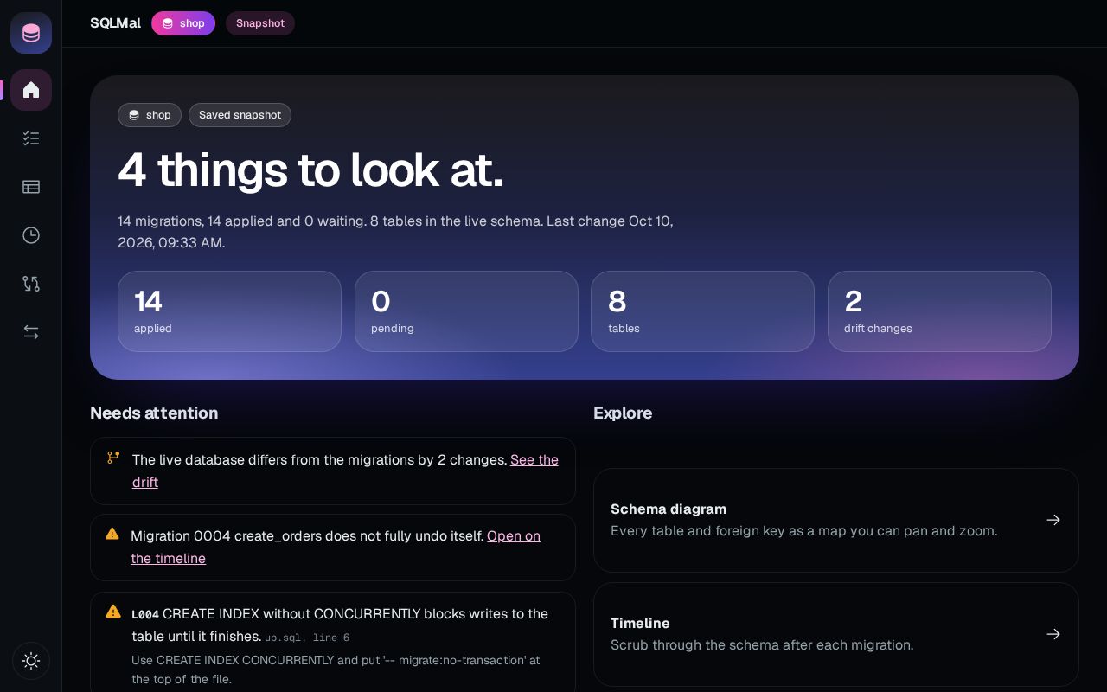Toggle light theme with the sun icon
Image resolution: width=1107 pixels, height=692 pixels.
tap(31, 661)
